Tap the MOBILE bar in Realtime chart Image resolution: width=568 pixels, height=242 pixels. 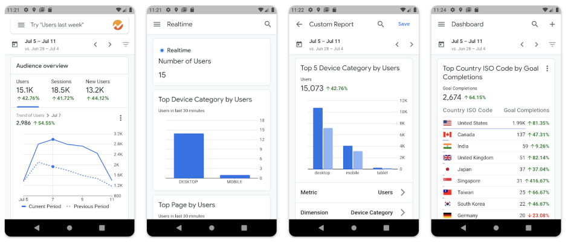(234, 176)
